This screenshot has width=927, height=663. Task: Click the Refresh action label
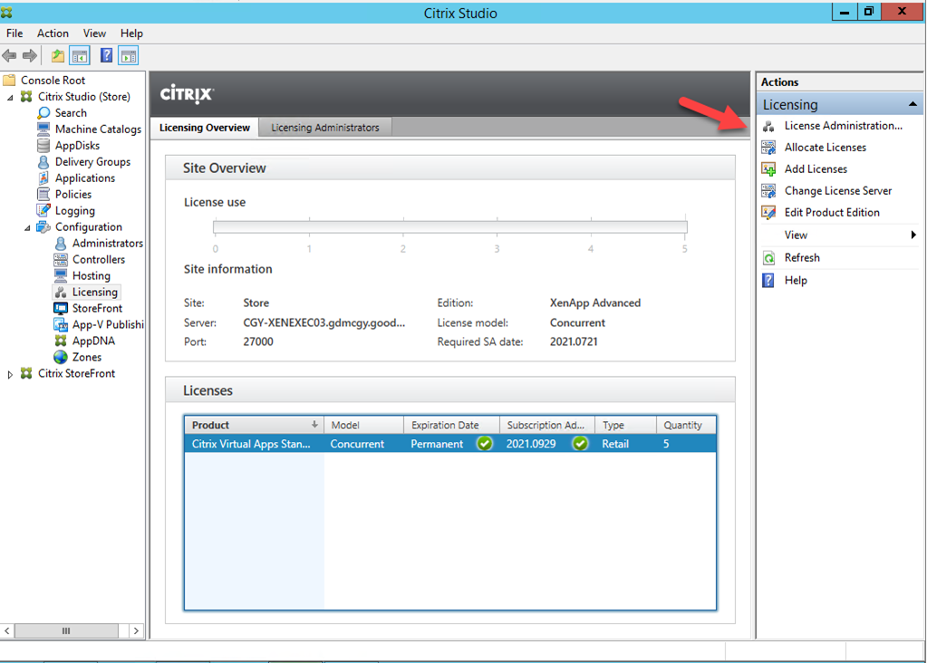click(802, 258)
